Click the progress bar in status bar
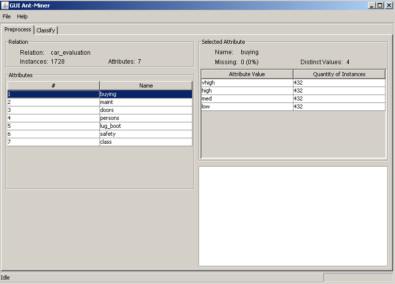 click(x=358, y=278)
